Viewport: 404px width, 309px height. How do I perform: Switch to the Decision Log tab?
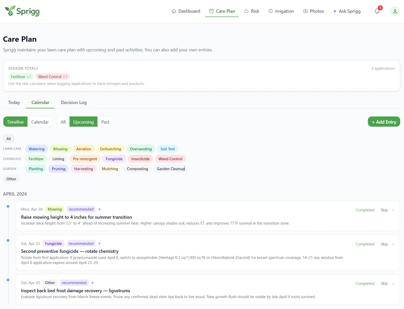74,102
